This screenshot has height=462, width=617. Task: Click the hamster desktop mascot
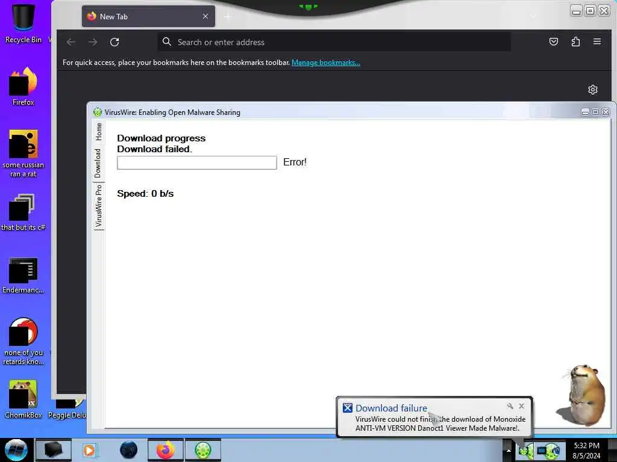581,395
